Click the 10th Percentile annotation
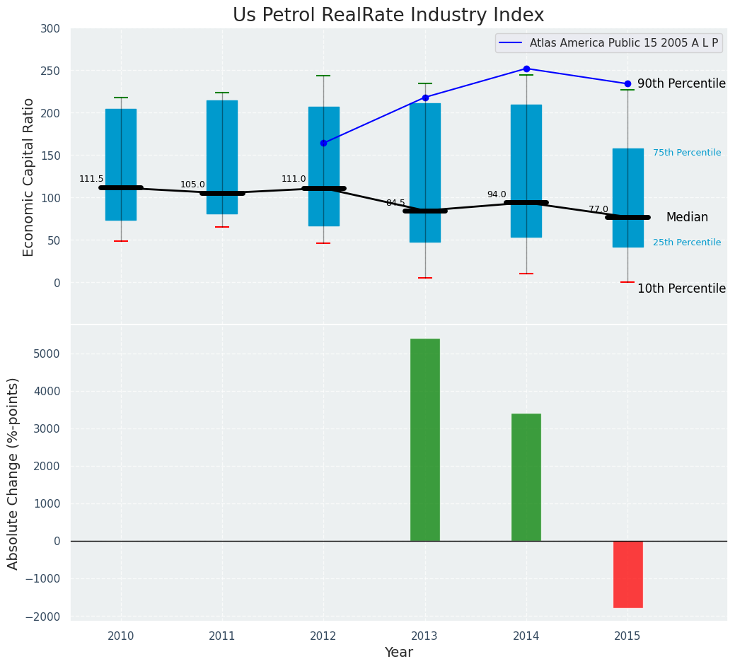This screenshot has height=666, width=735. pos(681,288)
